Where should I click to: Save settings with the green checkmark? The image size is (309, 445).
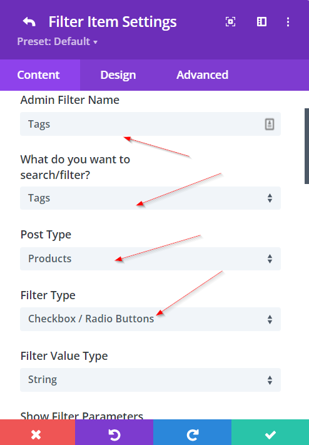[270, 432]
